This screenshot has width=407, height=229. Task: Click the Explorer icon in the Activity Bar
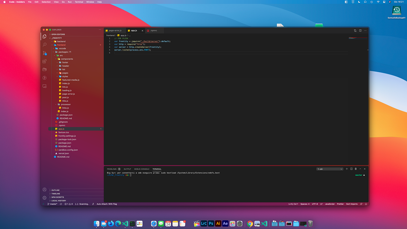coord(44,36)
